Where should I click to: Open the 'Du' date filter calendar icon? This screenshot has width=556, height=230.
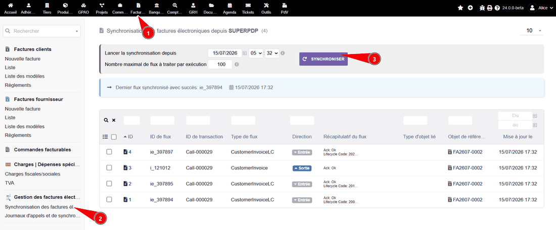pos(535,116)
